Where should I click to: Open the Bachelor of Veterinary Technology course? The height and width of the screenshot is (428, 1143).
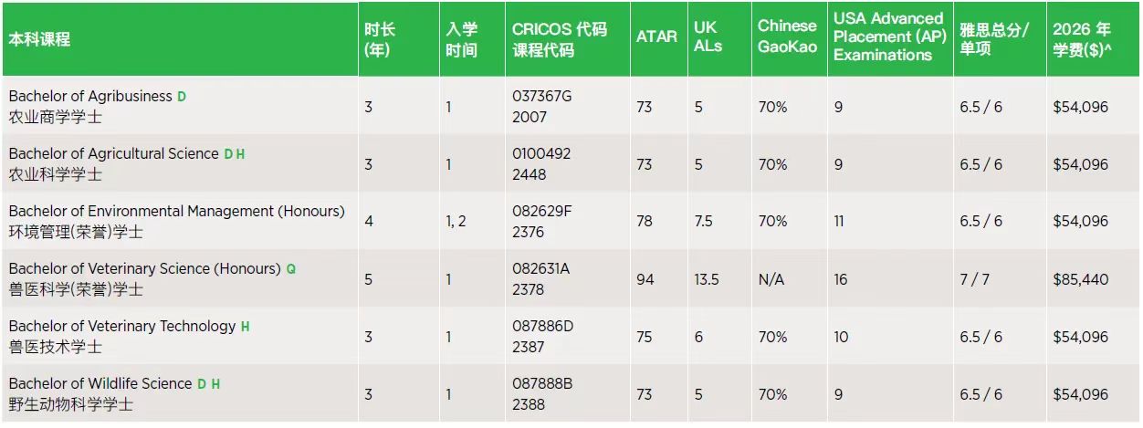122,327
